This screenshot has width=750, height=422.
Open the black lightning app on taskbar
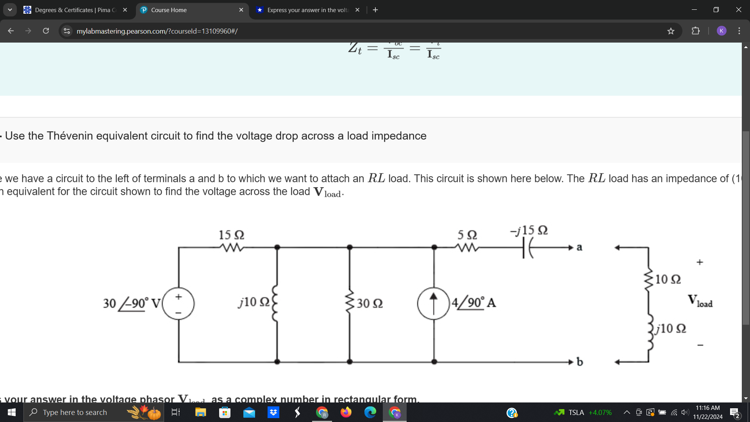pos(298,412)
